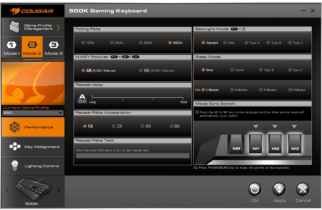Set polling rate to 500Hz
Screen dimensions: 322x210
141,43
